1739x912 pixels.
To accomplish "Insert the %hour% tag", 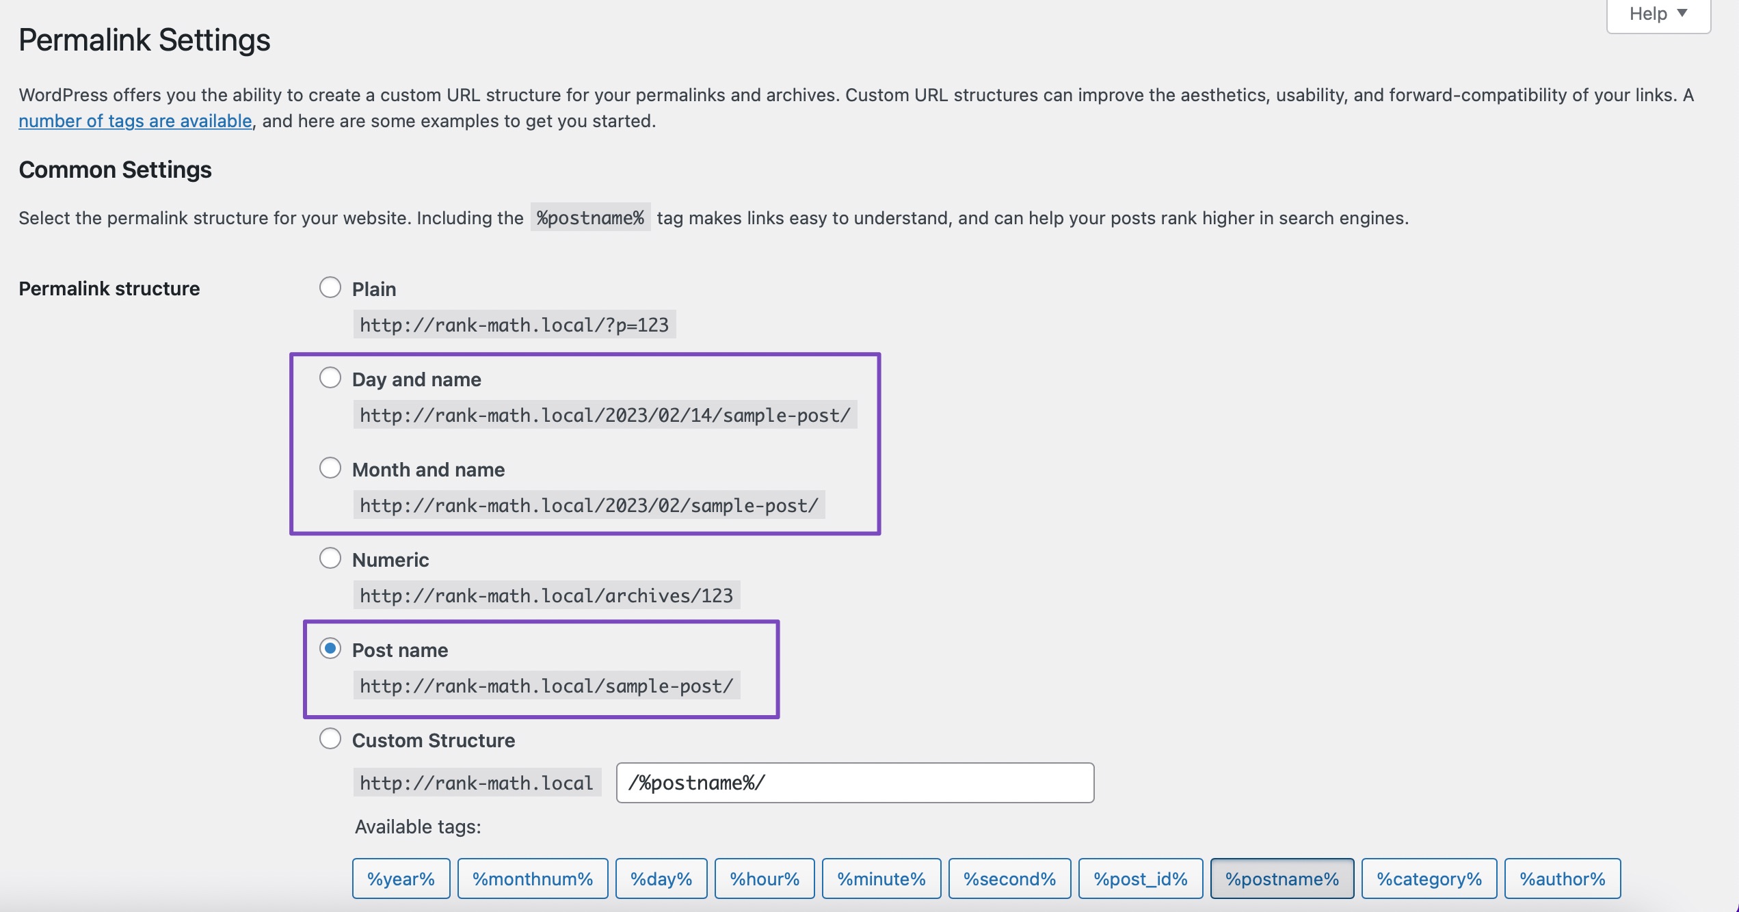I will (765, 879).
